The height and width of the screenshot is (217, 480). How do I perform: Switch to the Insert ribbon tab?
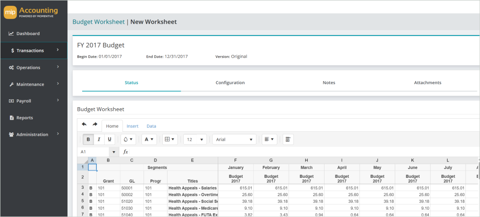click(x=132, y=126)
